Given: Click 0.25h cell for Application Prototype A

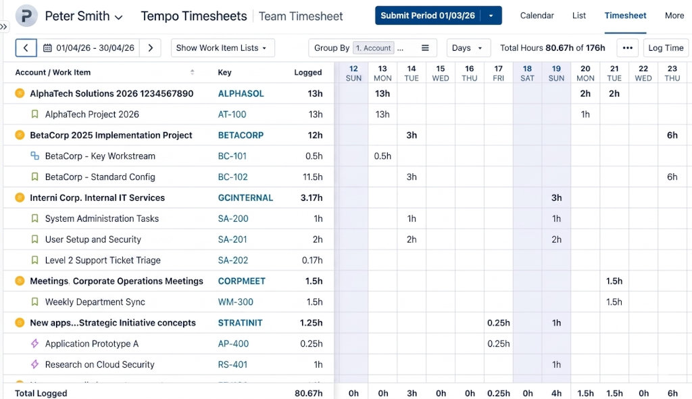Looking at the screenshot, I should pos(498,344).
